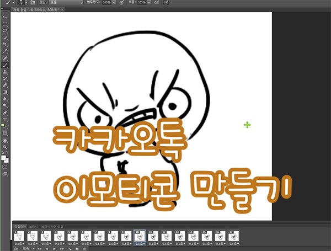Click the opacity value field
Image resolution: width=331 pixels, height=251 pixels.
[107, 3]
